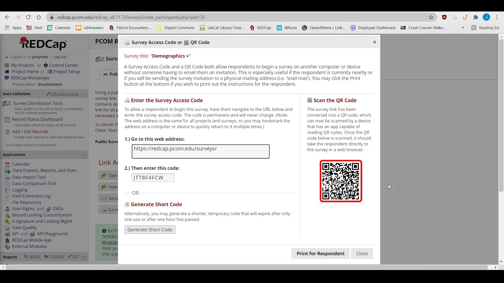Screen dimensions: 504x283
Task: Open the Data Comparison Tool
Action: point(34,184)
